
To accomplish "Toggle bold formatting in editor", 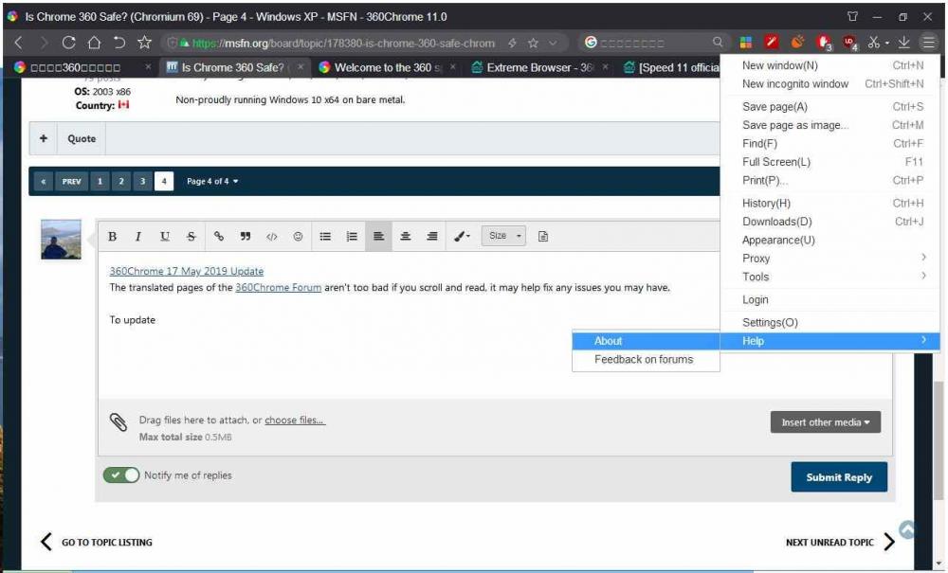I will pyautogui.click(x=112, y=236).
